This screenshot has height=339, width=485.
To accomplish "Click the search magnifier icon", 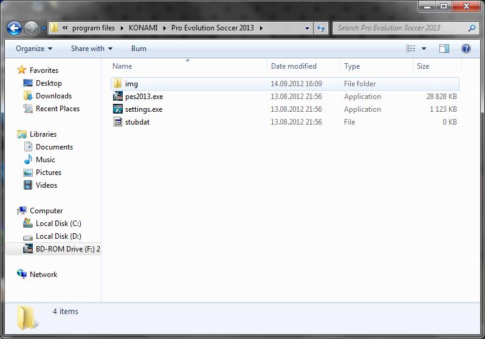I will (472, 28).
